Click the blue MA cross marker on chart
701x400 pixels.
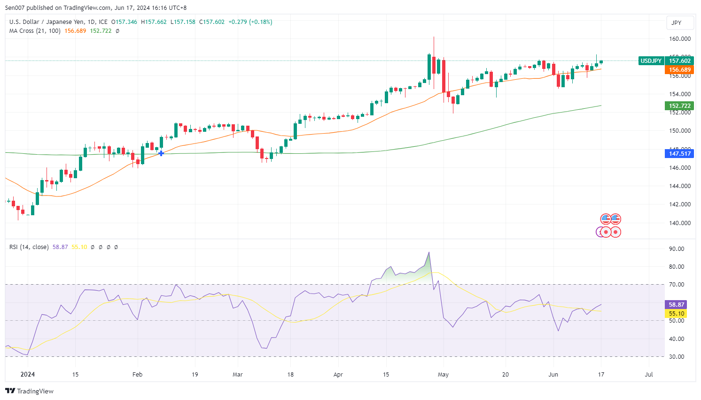(161, 153)
